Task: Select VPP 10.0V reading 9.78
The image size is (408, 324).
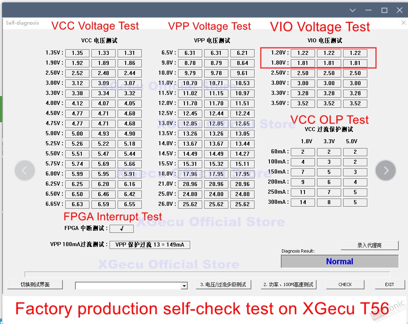Action: tap(216, 73)
